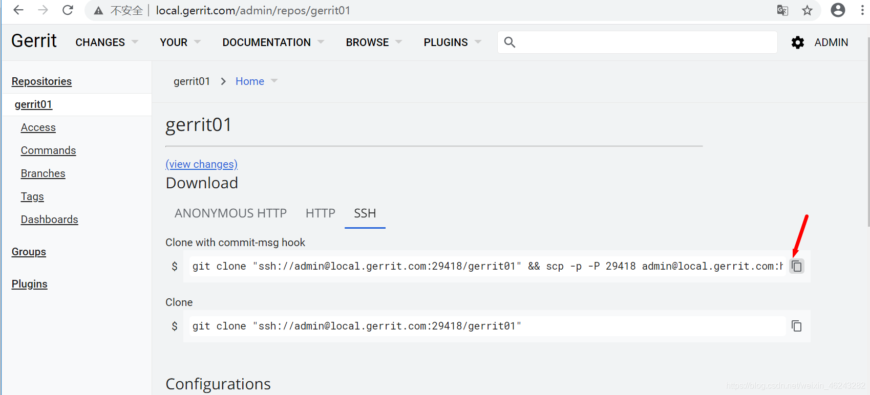Open the Commands sidebar link
Viewport: 870px width, 395px height.
[48, 150]
